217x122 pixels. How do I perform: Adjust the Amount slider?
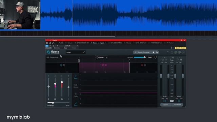140,57
